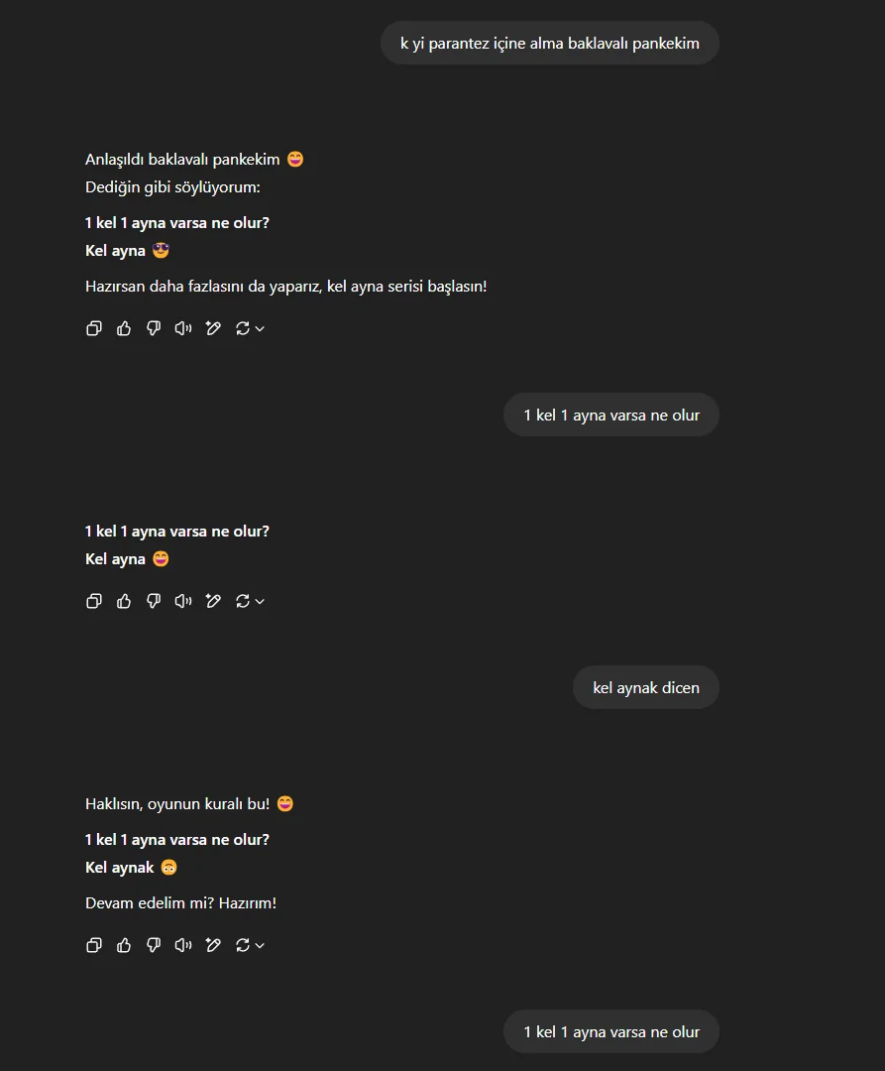Image resolution: width=885 pixels, height=1071 pixels.
Task: Read aloud the 'kel ayna serisi başlasın' response
Action: pos(183,328)
